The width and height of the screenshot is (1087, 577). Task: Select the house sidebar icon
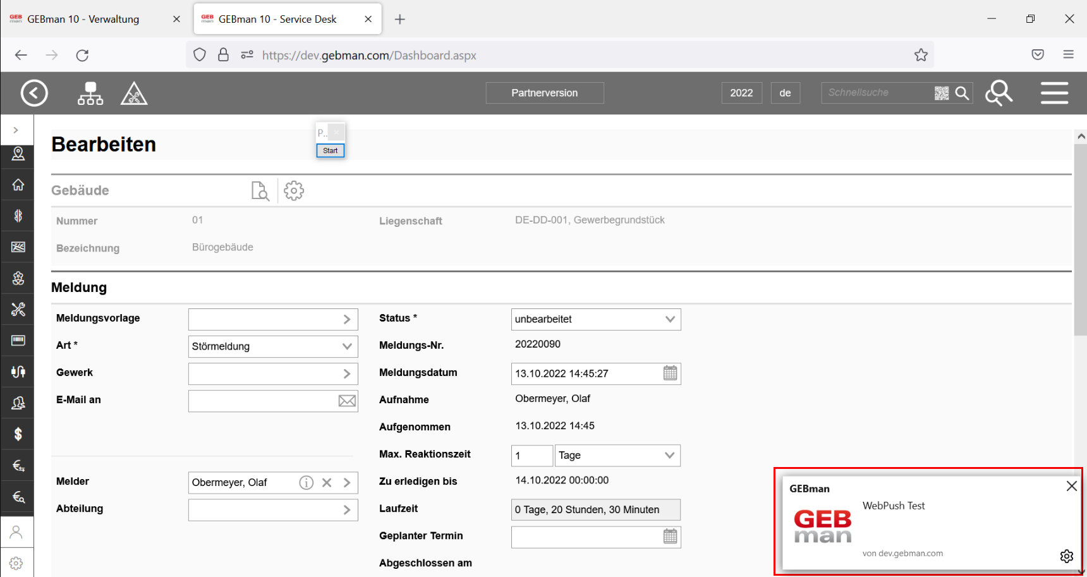click(18, 185)
